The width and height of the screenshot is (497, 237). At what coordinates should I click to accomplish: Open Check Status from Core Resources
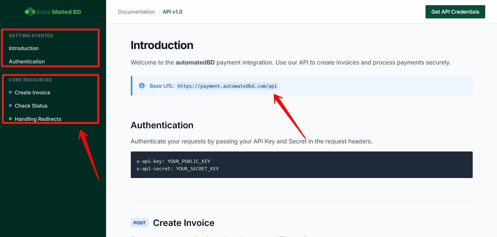pos(31,106)
